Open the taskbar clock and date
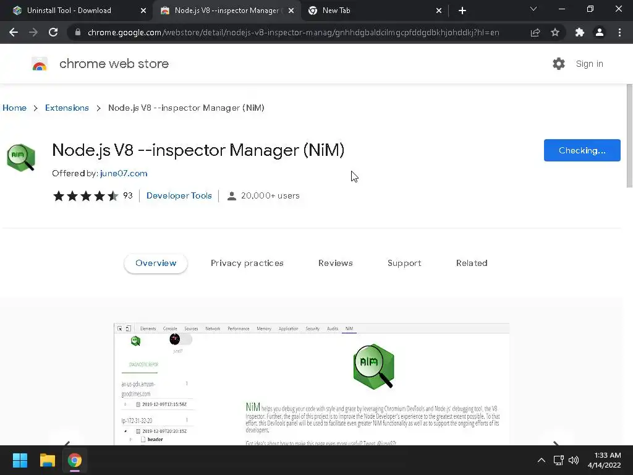The image size is (633, 475). (605, 460)
